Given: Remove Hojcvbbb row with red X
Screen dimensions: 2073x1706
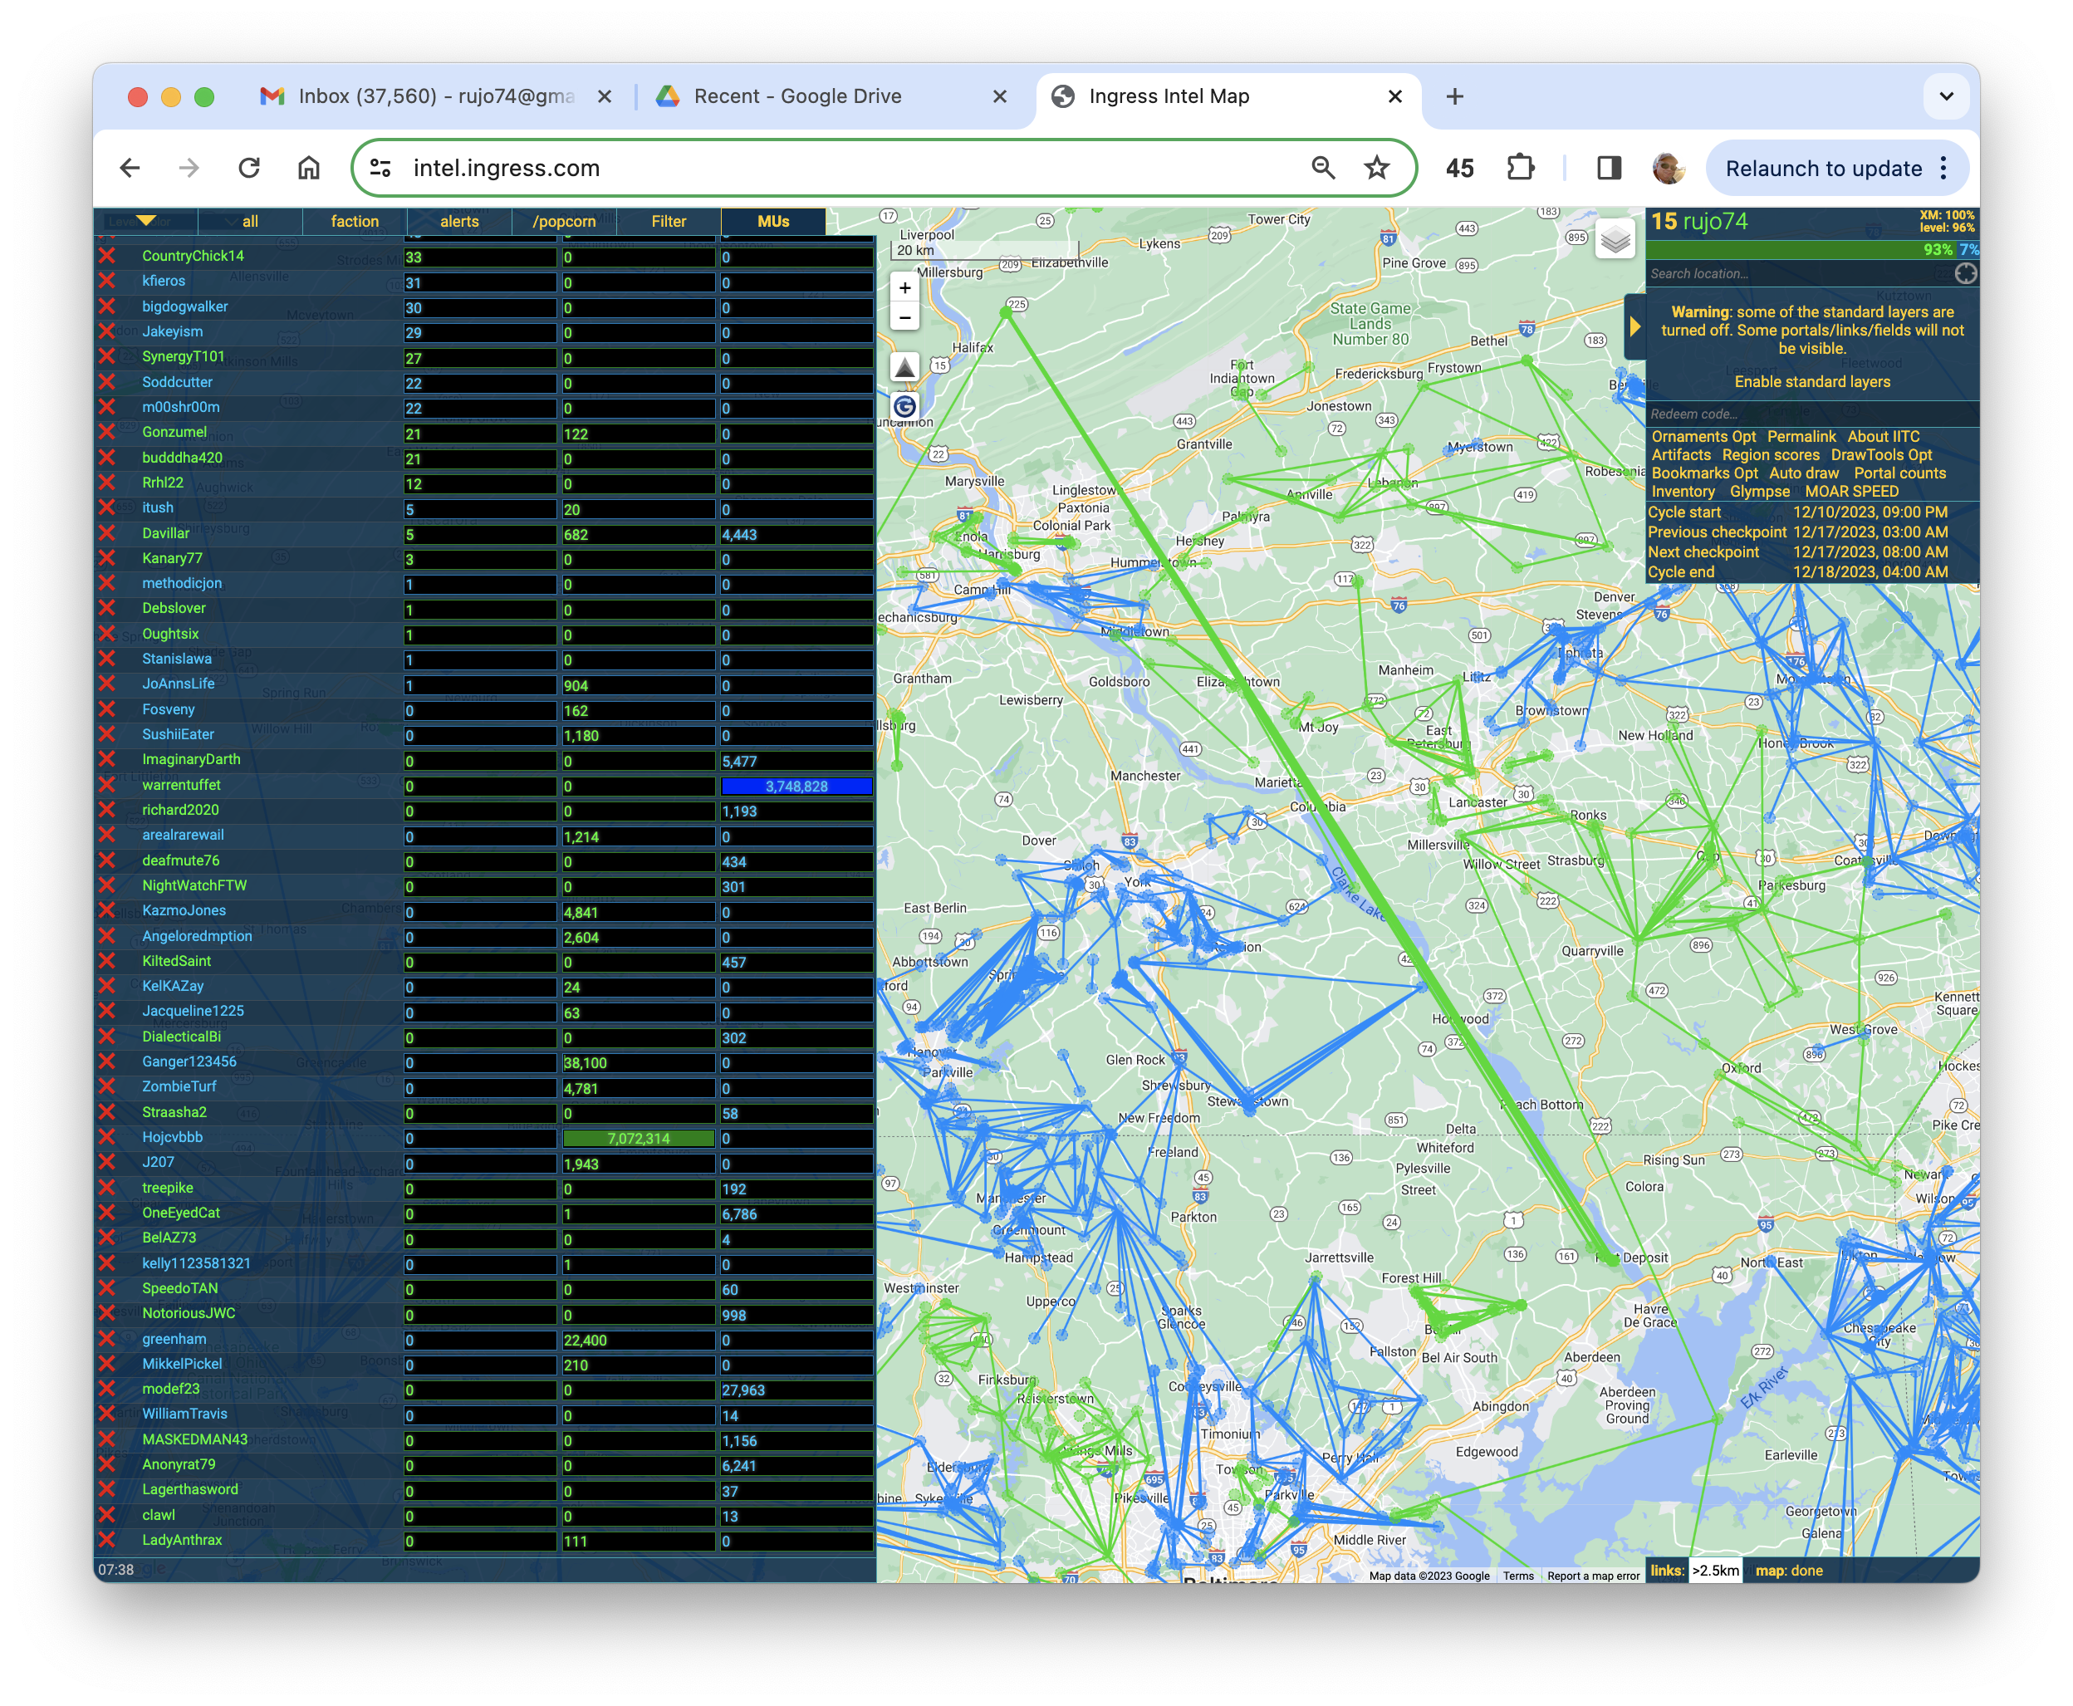Looking at the screenshot, I should click(107, 1137).
